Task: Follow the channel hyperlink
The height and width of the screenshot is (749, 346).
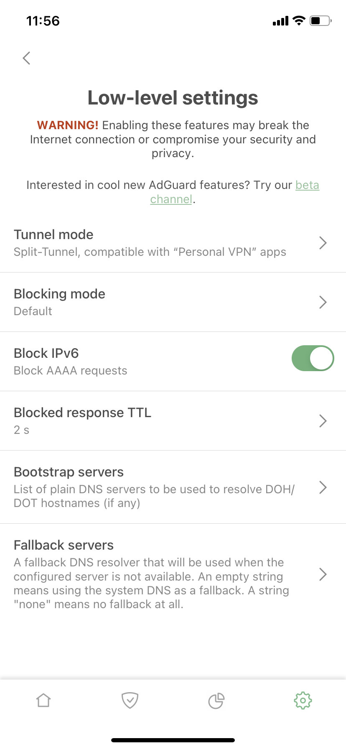Action: 171,199
